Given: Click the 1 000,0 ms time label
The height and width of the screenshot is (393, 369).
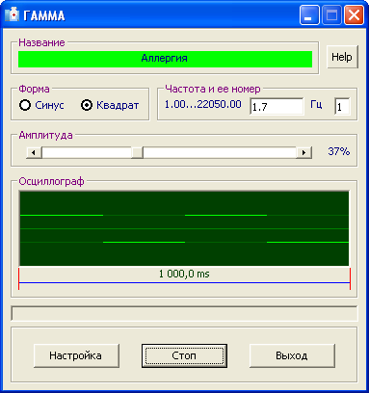Looking at the screenshot, I should (x=184, y=274).
